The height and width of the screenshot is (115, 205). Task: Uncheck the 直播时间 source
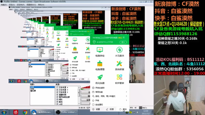tap(57, 95)
